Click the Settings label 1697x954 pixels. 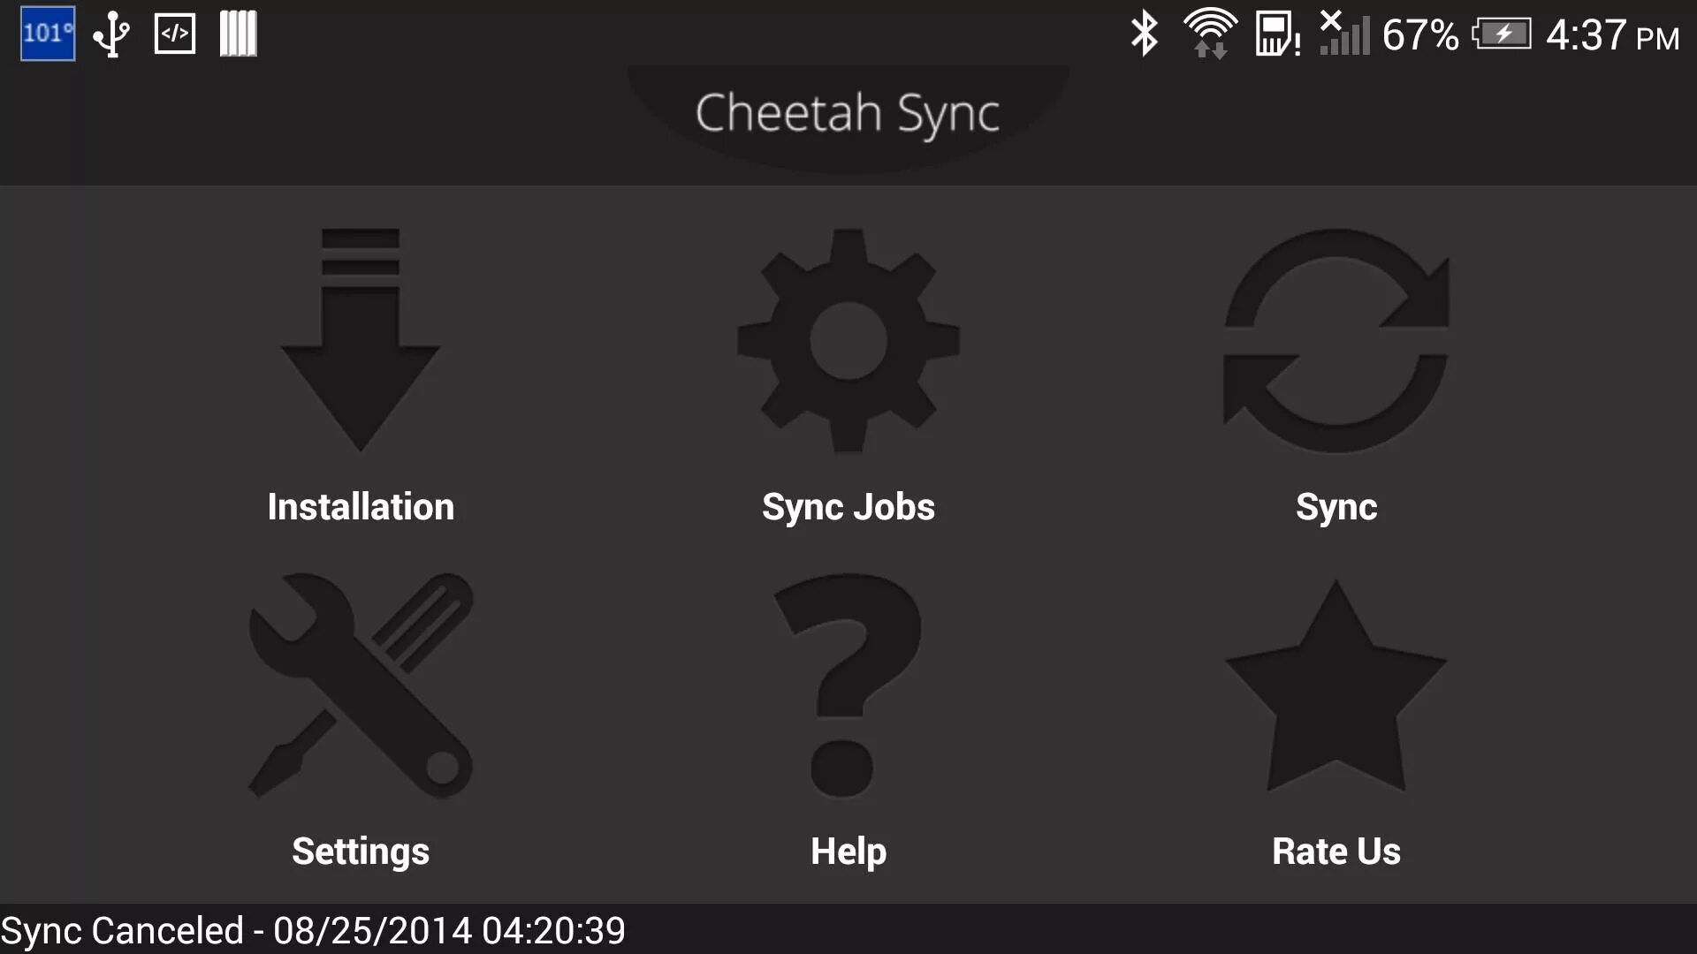point(361,852)
